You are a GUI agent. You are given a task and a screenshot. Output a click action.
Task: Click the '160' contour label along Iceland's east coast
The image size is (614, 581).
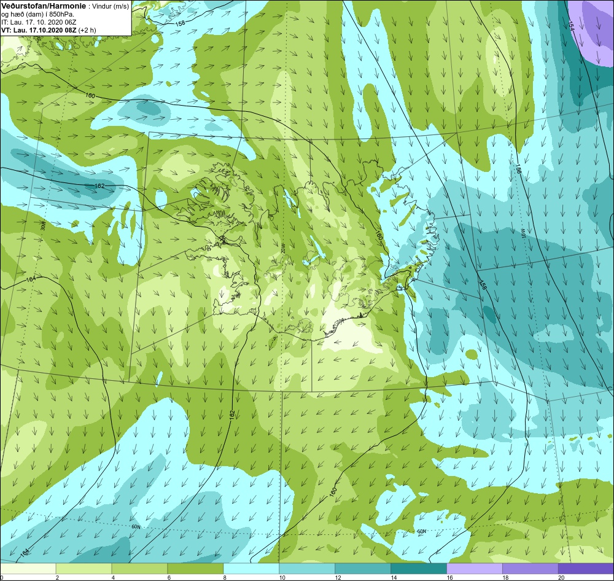click(x=379, y=235)
